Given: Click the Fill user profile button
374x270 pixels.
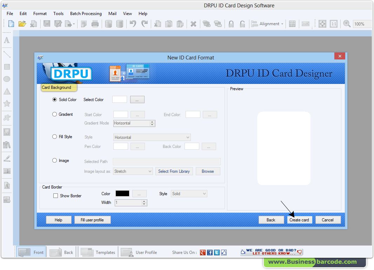Looking at the screenshot, I should click(x=92, y=220).
